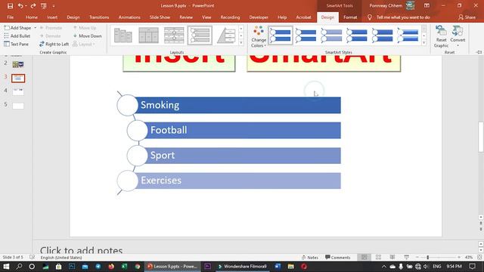The height and width of the screenshot is (272, 484).
Task: Expand SmartArt Styles gallery More arrow
Action: click(423, 43)
